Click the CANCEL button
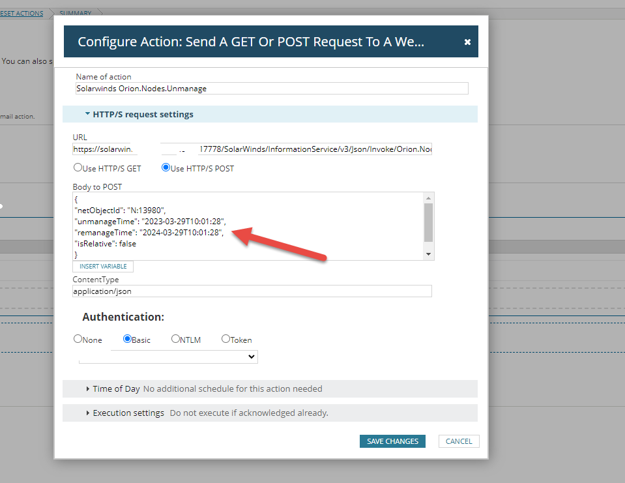This screenshot has height=483, width=625. [459, 441]
